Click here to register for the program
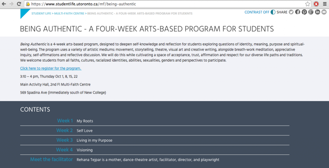329x168 pixels. click(x=51, y=68)
